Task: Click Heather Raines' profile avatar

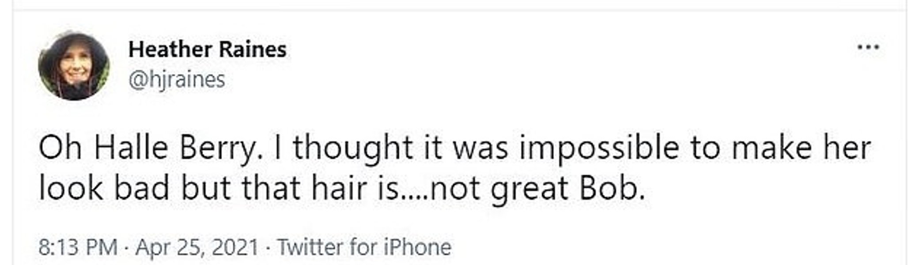Action: click(74, 66)
